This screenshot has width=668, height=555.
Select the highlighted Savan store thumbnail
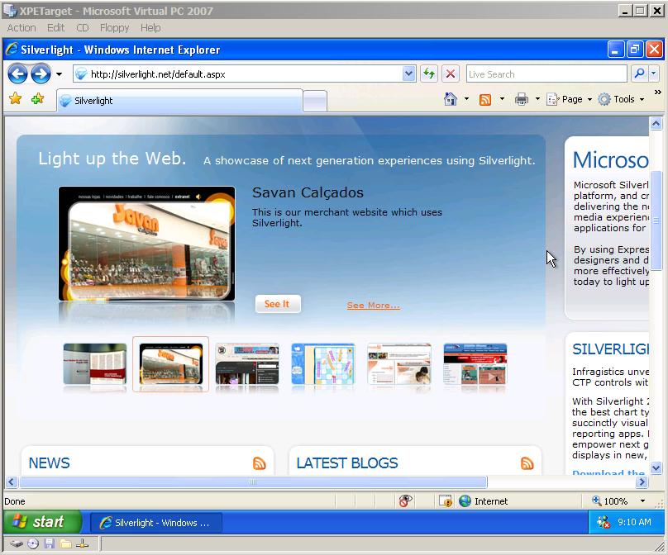click(x=170, y=364)
